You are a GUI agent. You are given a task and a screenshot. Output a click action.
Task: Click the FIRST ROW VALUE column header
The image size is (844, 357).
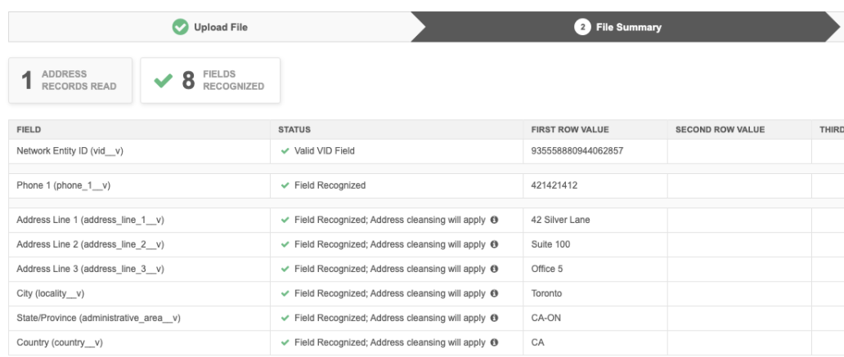click(570, 130)
